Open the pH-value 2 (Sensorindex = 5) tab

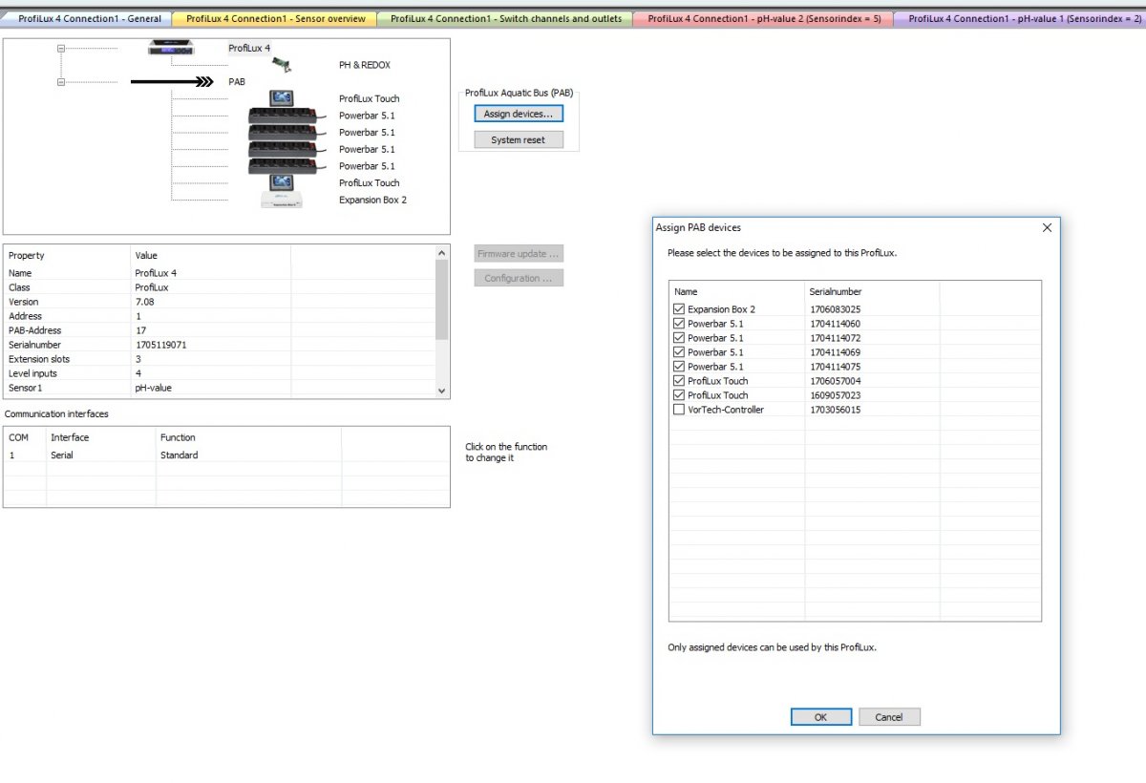point(764,19)
